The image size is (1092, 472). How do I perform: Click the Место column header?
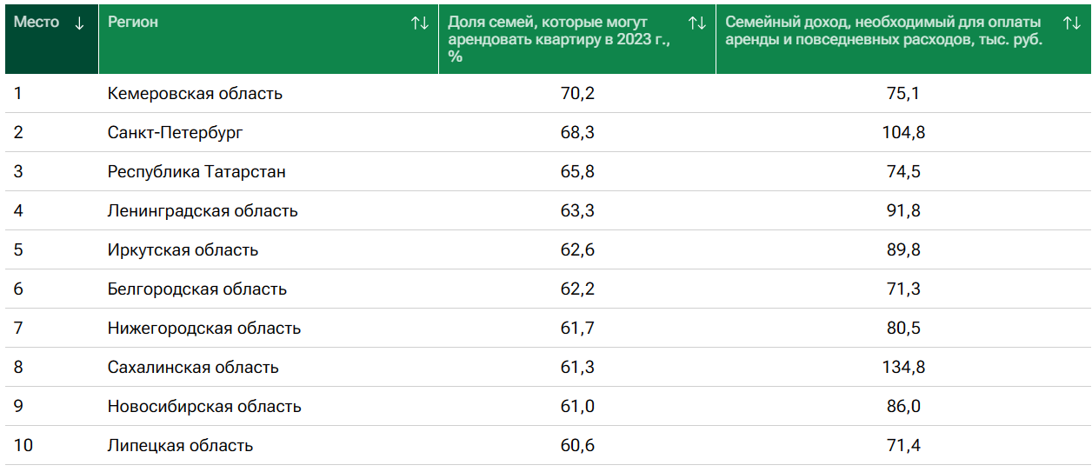[x=37, y=23]
